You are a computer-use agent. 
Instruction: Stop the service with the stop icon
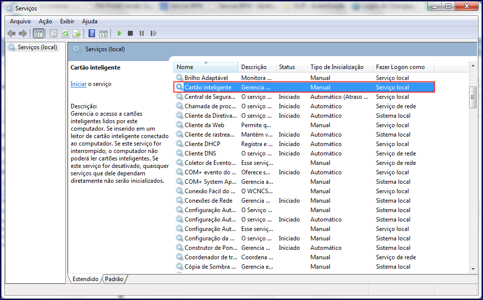(x=130, y=33)
